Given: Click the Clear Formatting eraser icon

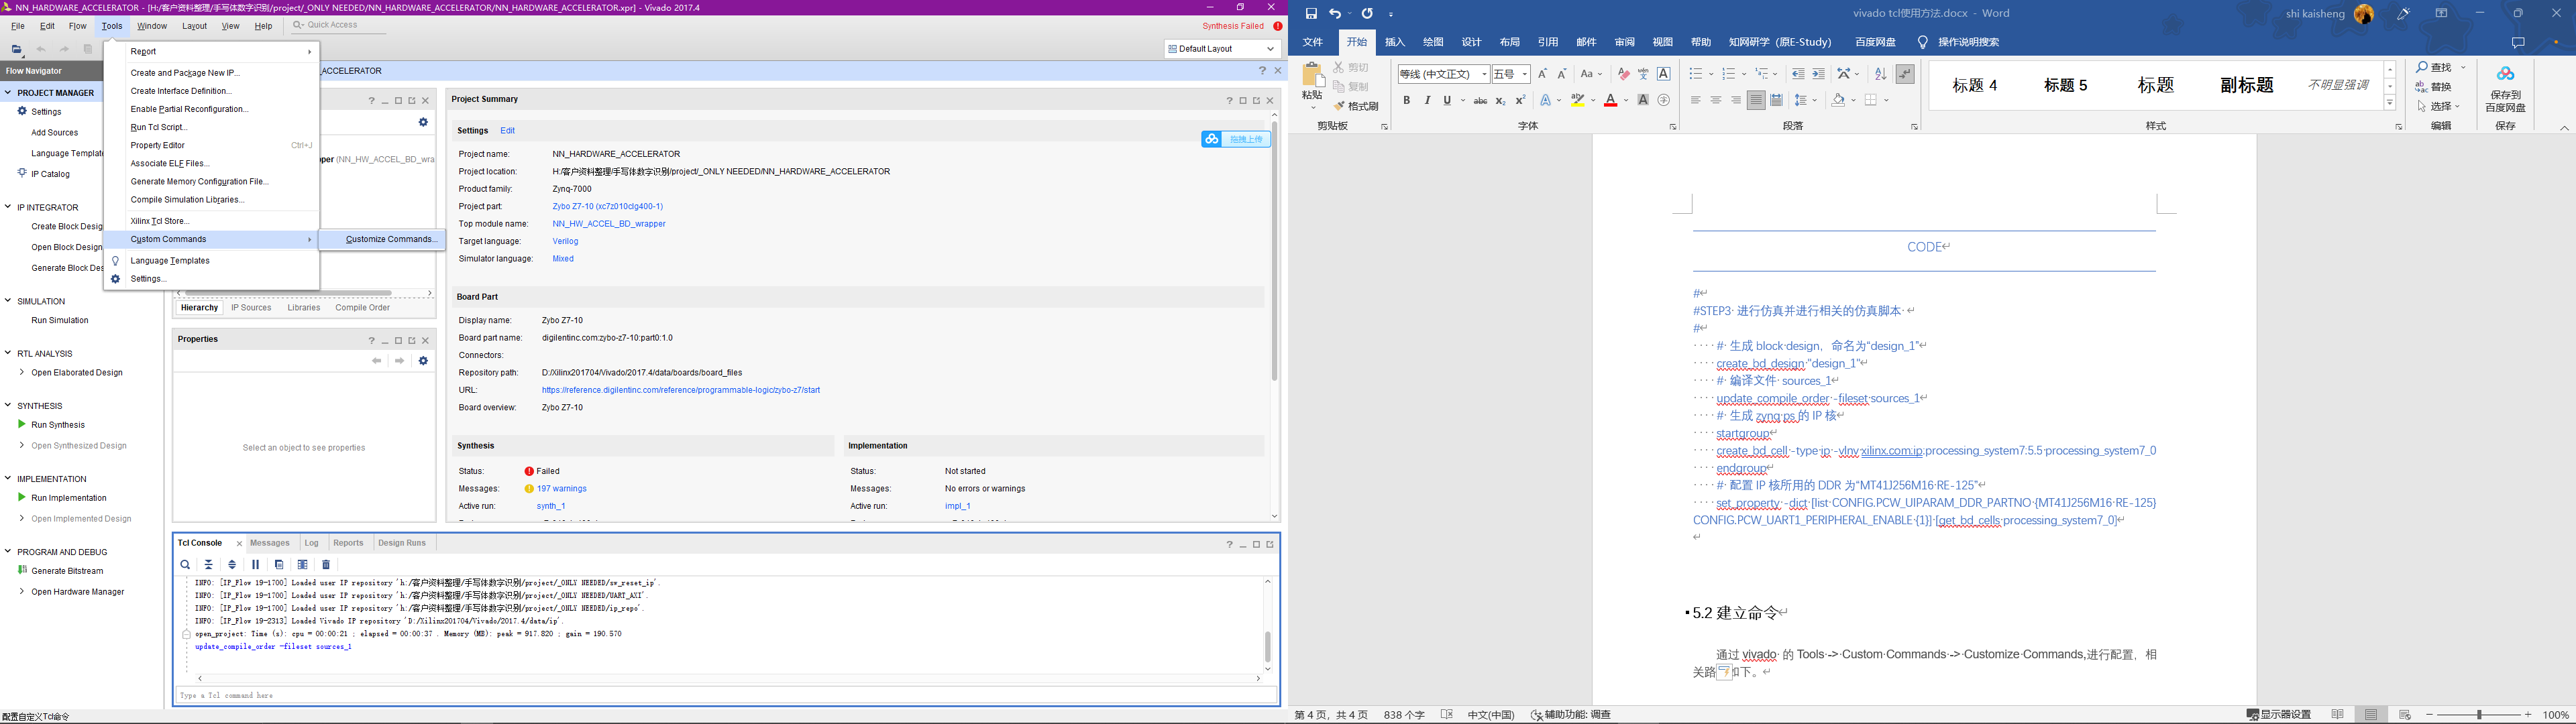Looking at the screenshot, I should [x=1623, y=74].
